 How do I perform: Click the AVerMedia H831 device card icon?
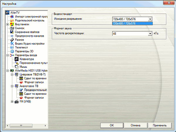[x=12, y=71]
